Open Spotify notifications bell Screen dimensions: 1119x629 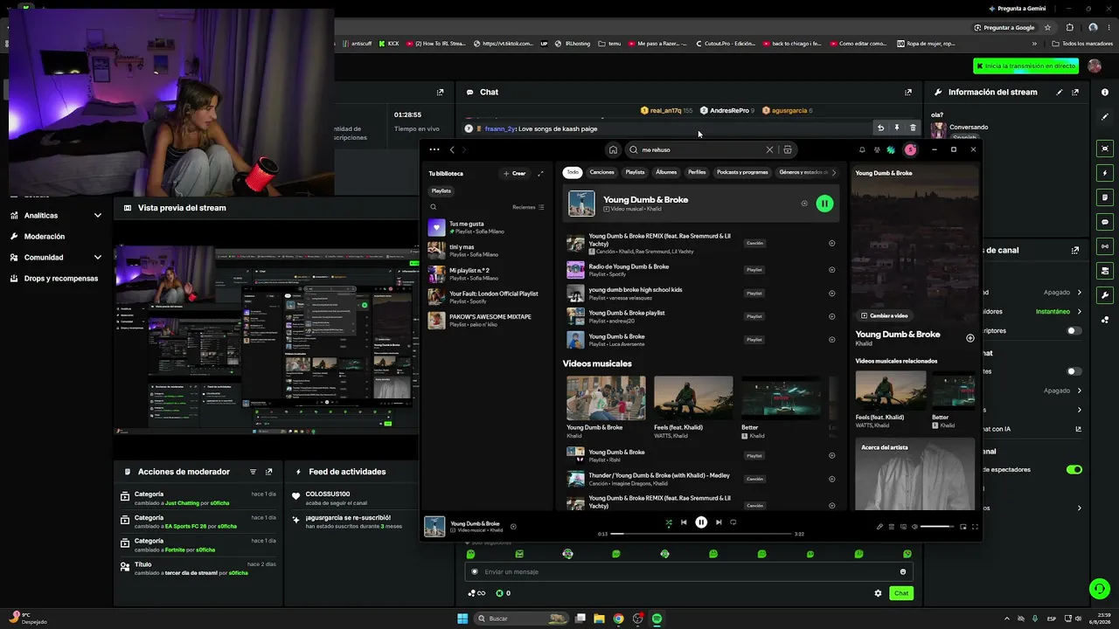point(862,149)
